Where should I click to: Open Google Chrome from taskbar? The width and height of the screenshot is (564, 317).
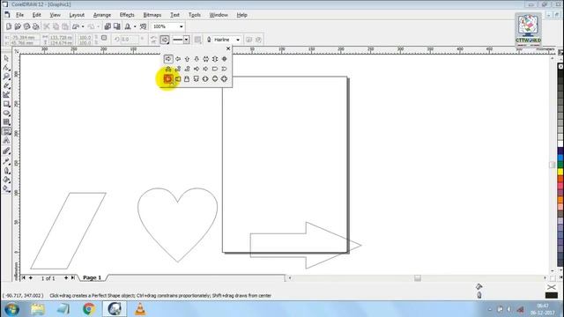tap(89, 309)
